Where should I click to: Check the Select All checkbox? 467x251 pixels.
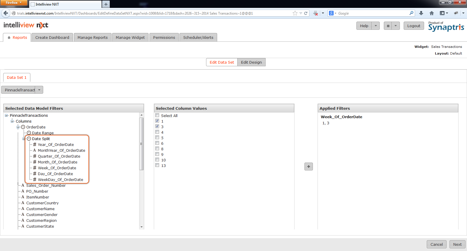click(157, 115)
